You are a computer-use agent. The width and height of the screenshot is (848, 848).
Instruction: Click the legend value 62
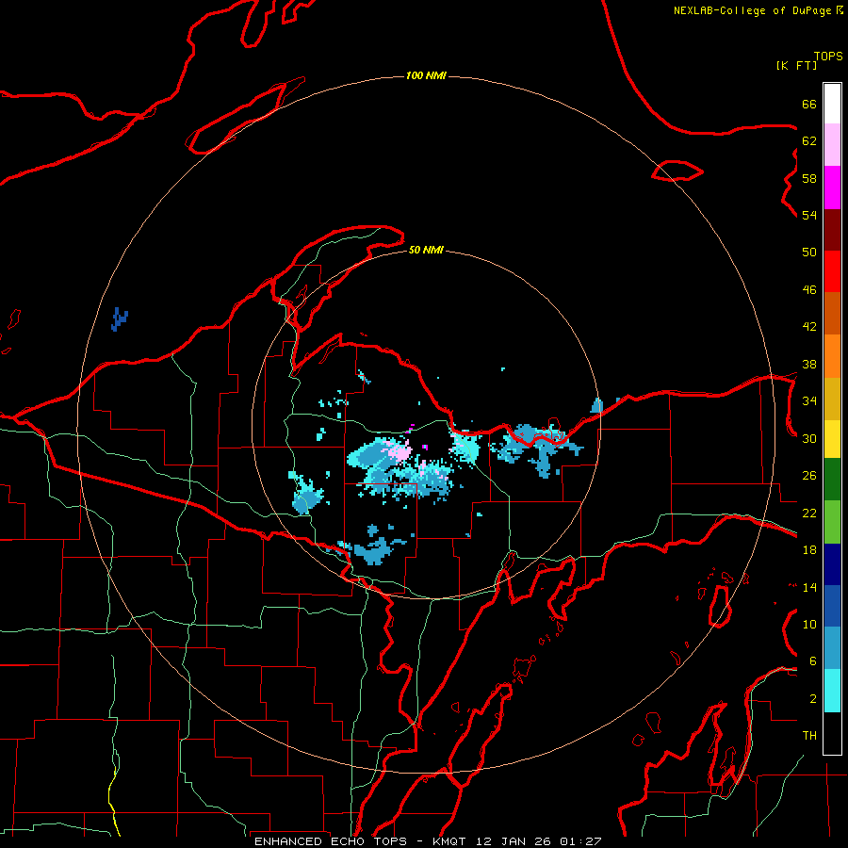click(809, 141)
